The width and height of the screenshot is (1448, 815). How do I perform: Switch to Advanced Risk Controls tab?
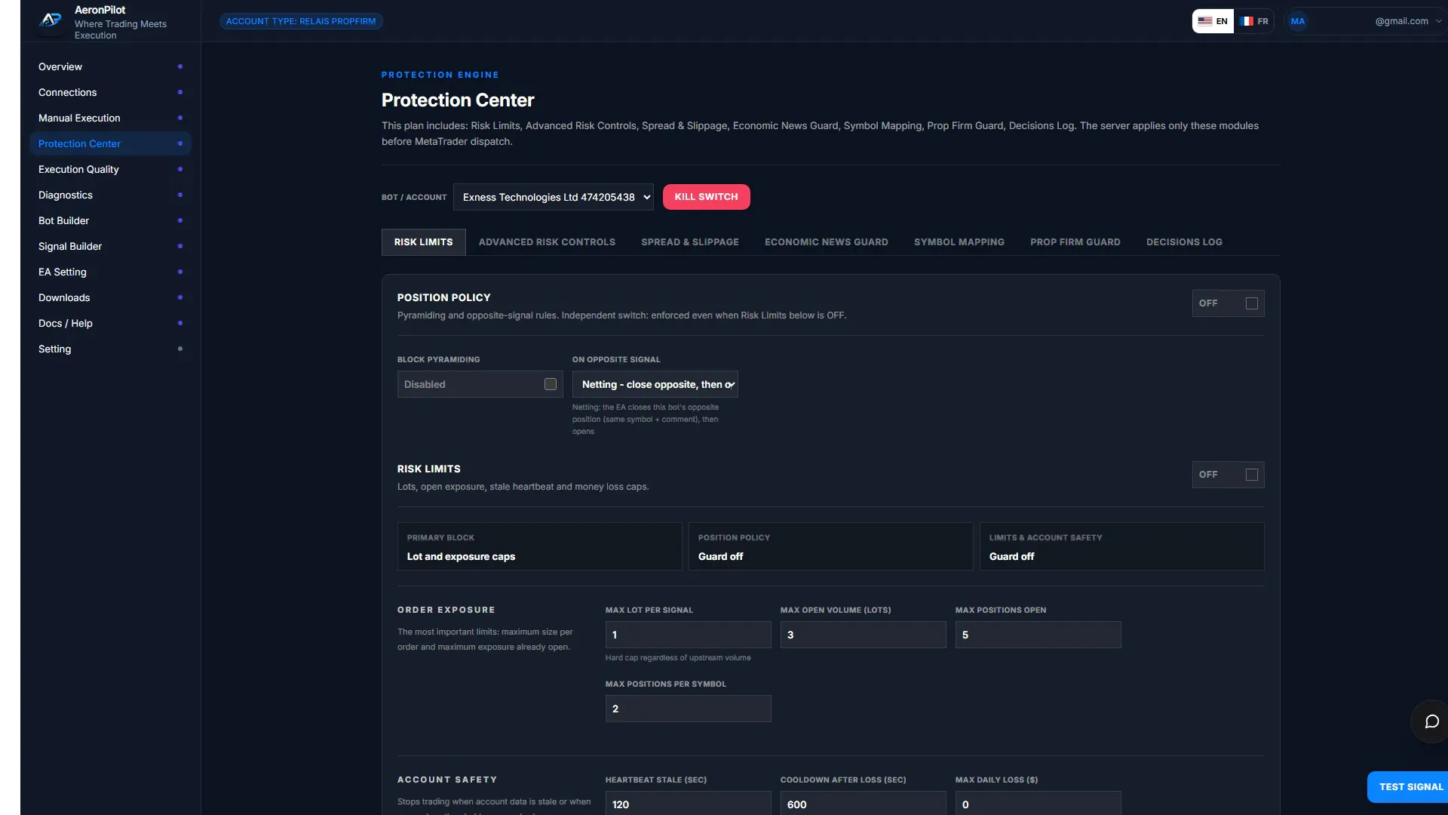(x=547, y=242)
